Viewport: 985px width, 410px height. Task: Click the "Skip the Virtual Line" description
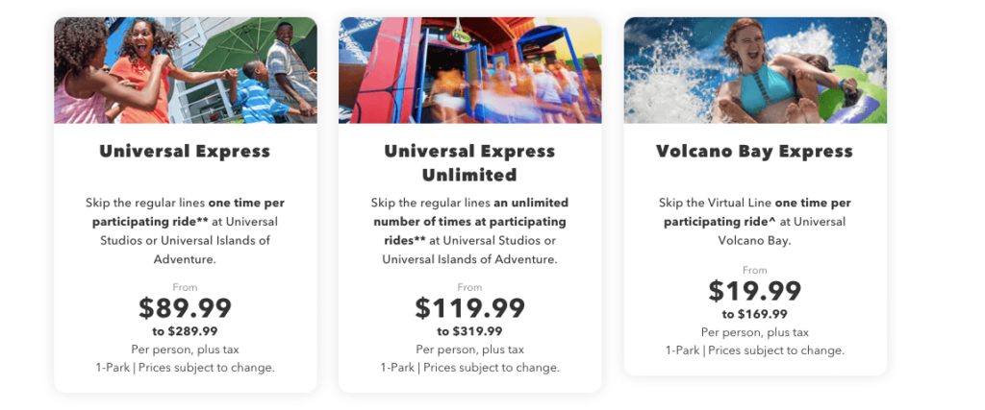point(755,221)
